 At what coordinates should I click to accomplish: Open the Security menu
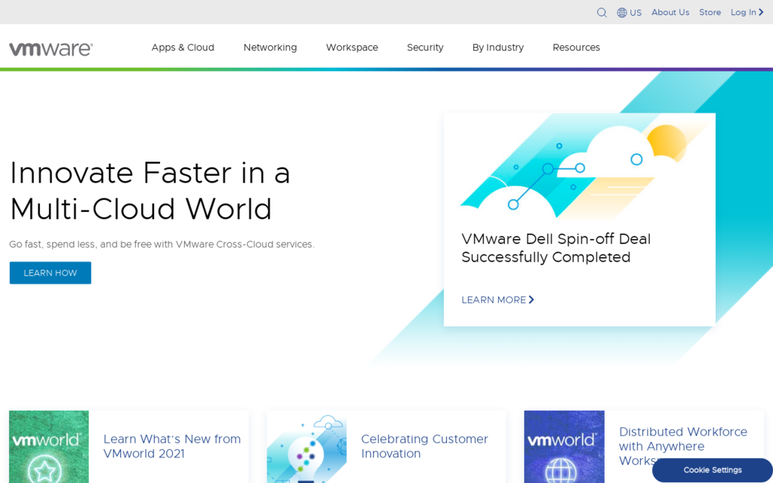point(425,48)
